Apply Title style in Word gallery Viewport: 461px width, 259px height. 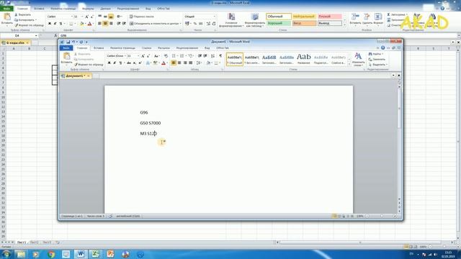click(x=304, y=59)
